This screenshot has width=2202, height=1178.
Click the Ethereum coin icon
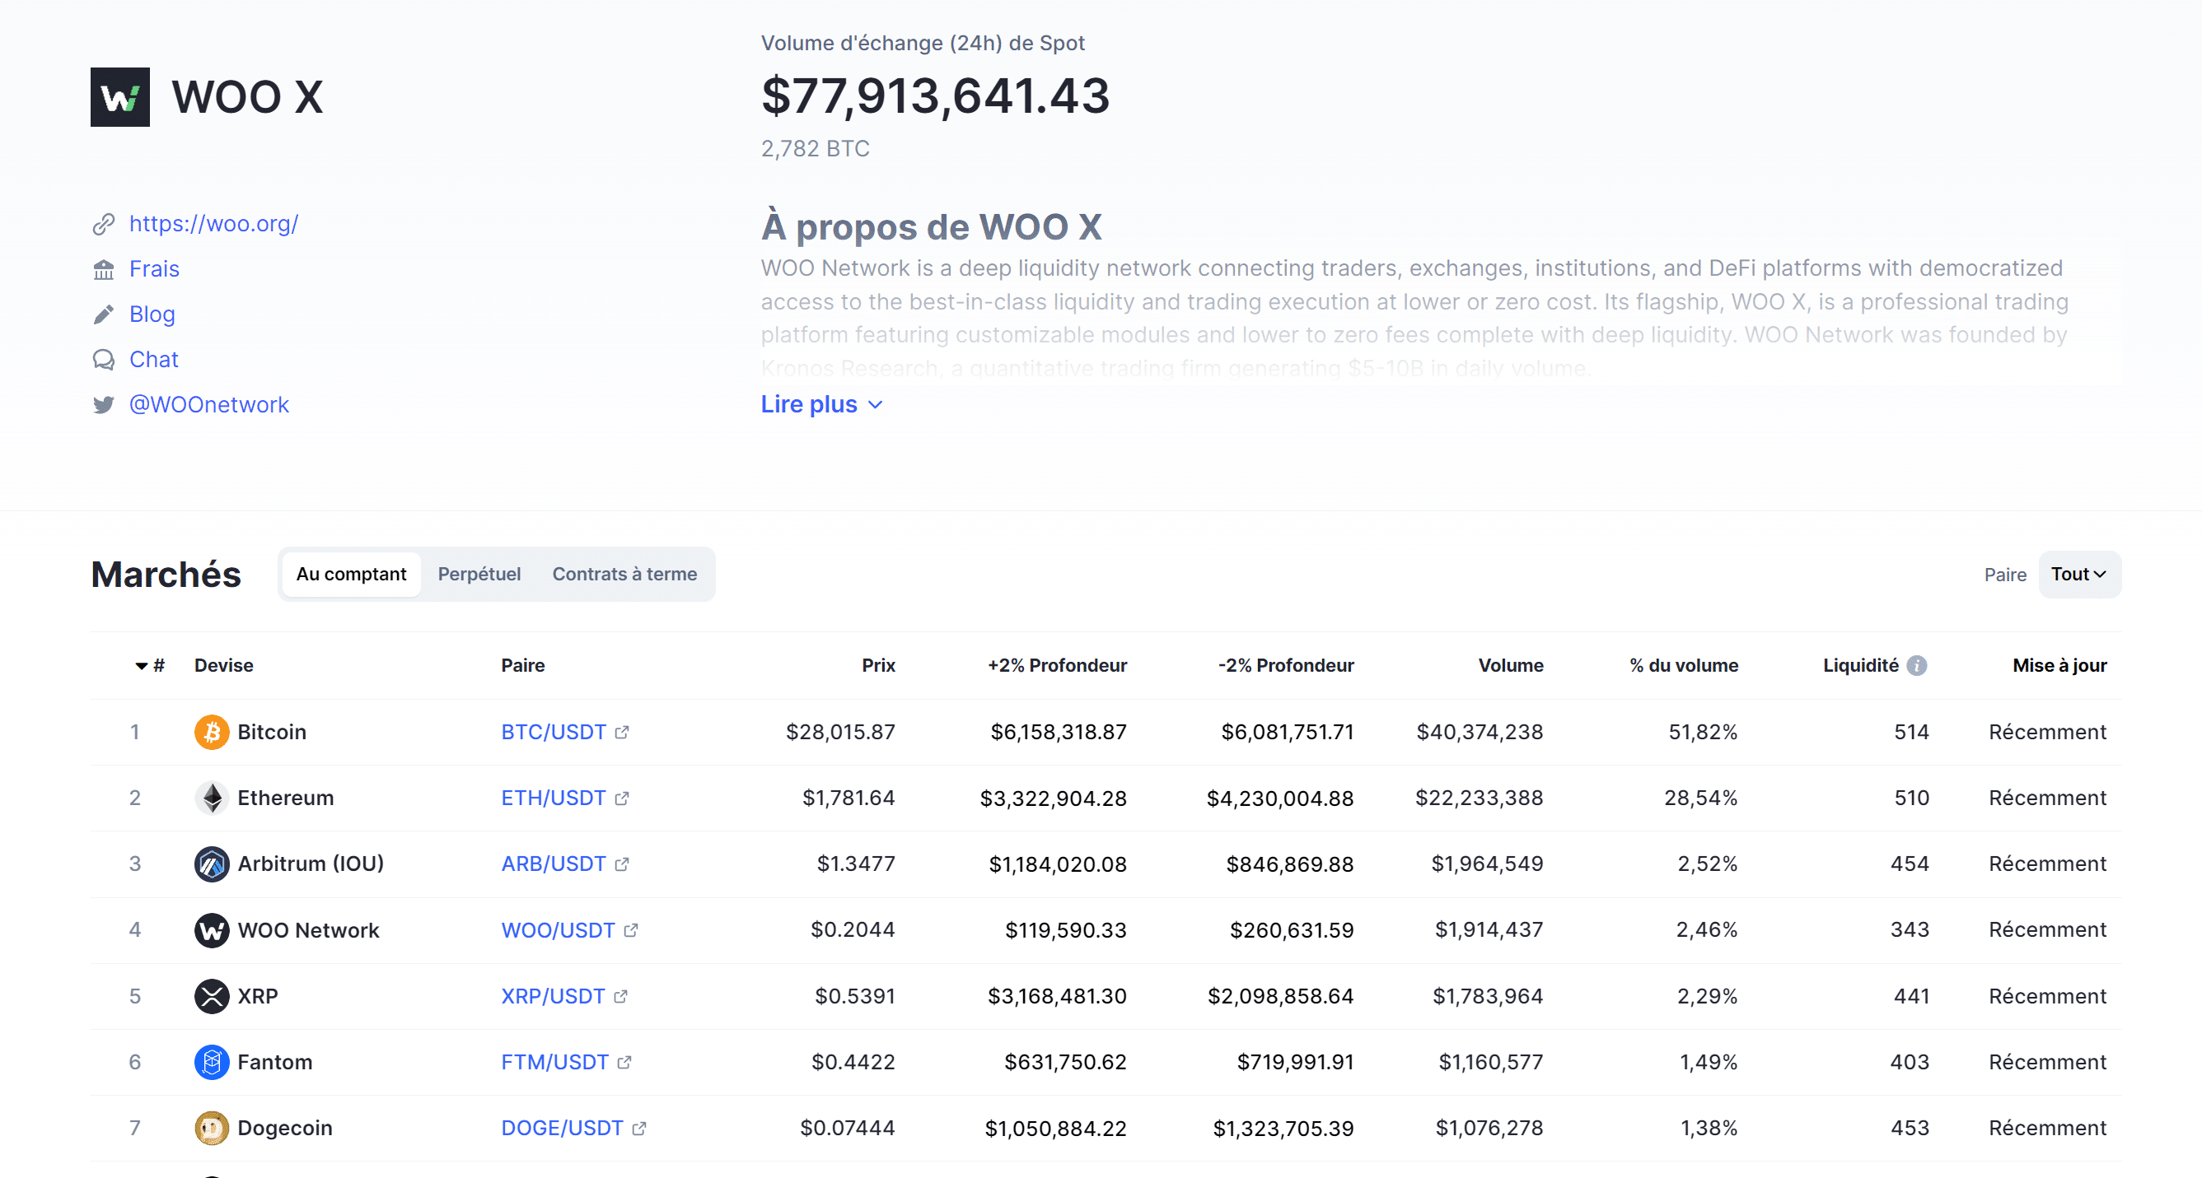211,798
